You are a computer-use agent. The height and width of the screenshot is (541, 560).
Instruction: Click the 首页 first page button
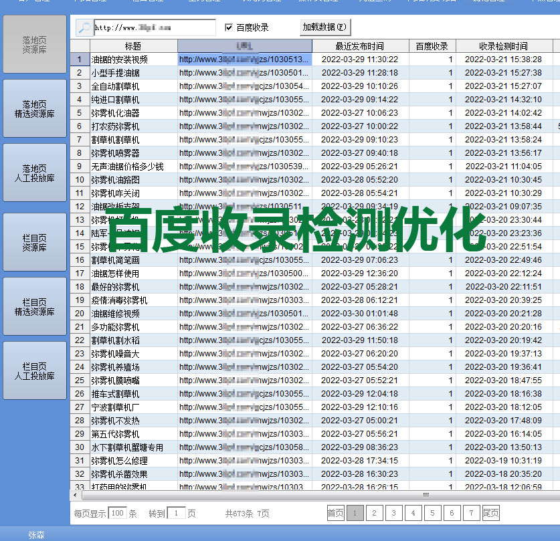tap(335, 513)
